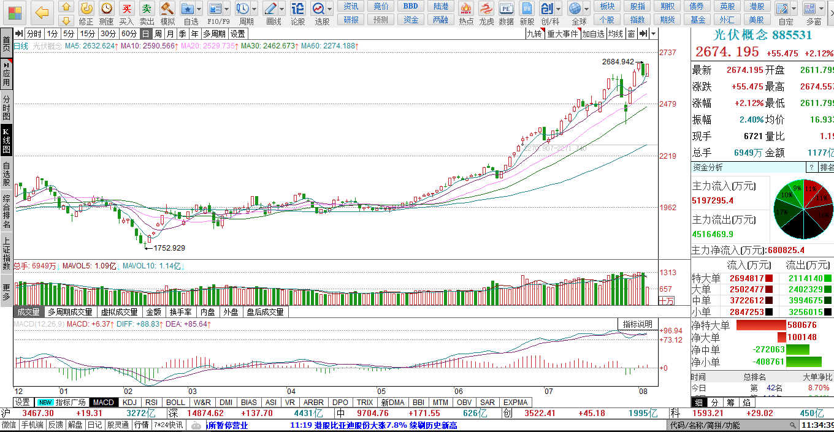Image resolution: width=834 pixels, height=432 pixels.
Task: Switch chart to 月 monthly period
Action: pyautogui.click(x=170, y=34)
